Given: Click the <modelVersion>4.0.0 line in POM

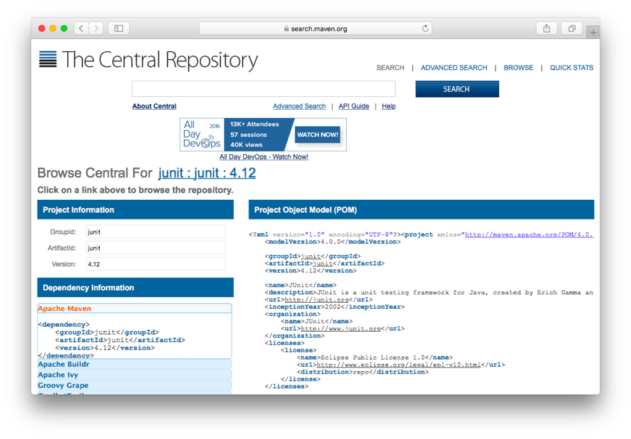Looking at the screenshot, I should pos(332,242).
